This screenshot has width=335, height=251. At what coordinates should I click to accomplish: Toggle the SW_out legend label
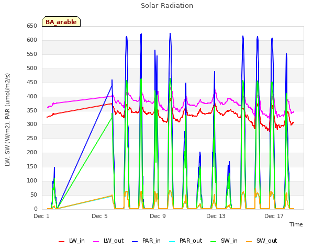[266, 241]
